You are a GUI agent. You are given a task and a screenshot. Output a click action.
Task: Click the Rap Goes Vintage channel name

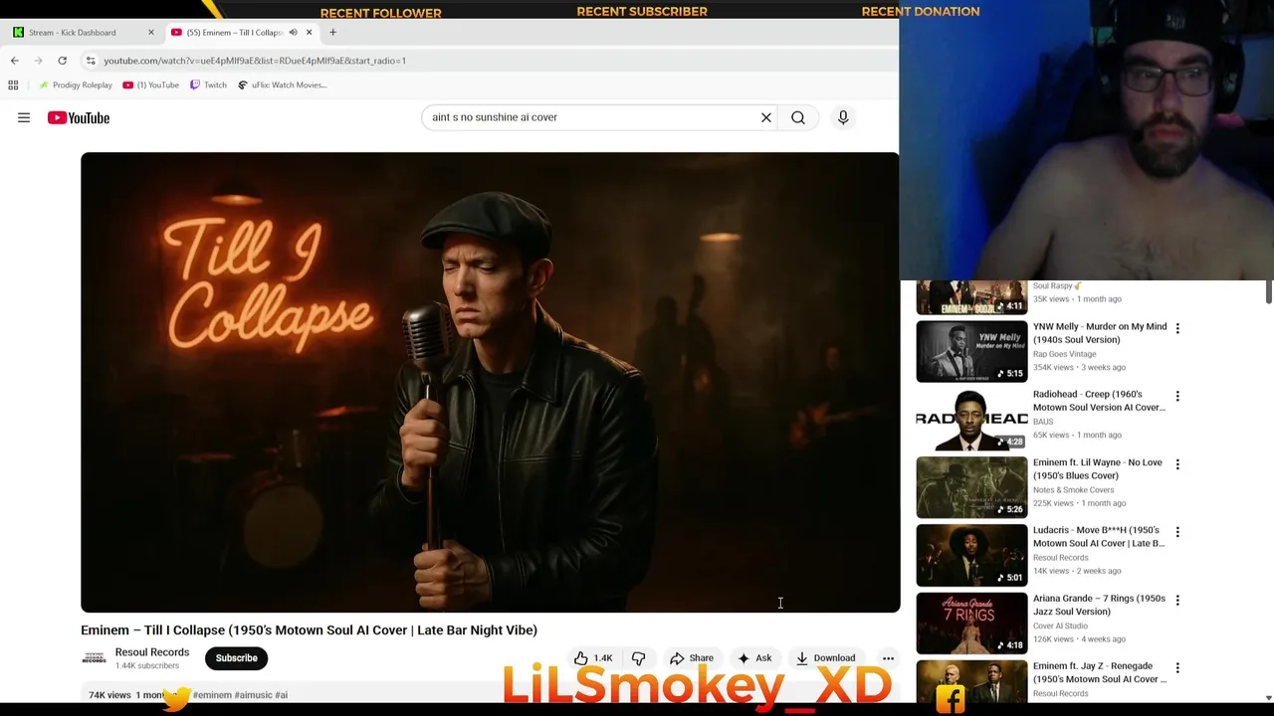coord(1064,354)
